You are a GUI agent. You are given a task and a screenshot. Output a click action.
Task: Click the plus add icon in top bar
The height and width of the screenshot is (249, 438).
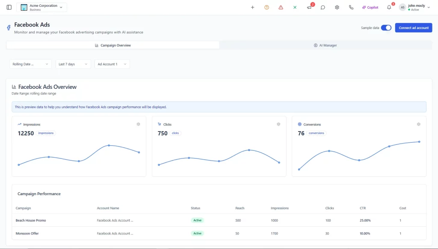click(252, 7)
